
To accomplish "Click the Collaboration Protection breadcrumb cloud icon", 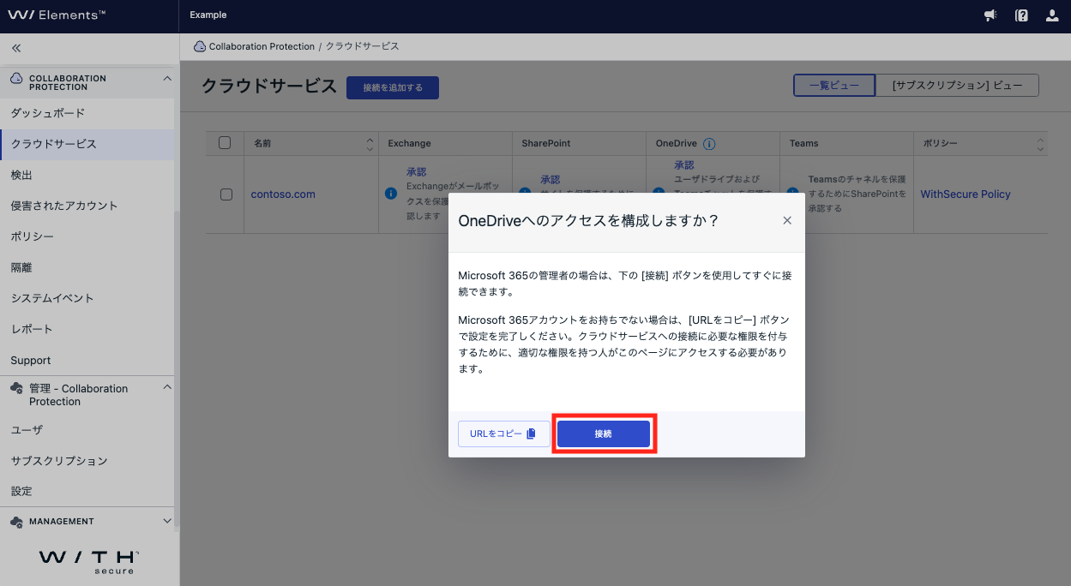I will [200, 46].
